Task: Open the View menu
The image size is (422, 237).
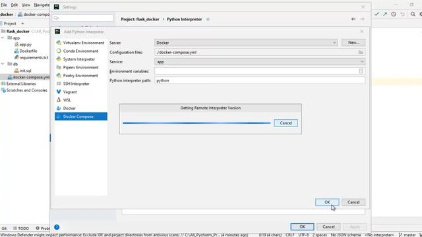Action: click(26, 5)
